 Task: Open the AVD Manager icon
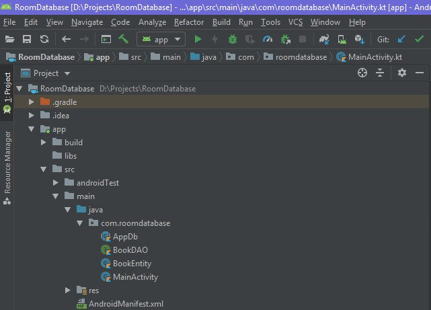(342, 39)
